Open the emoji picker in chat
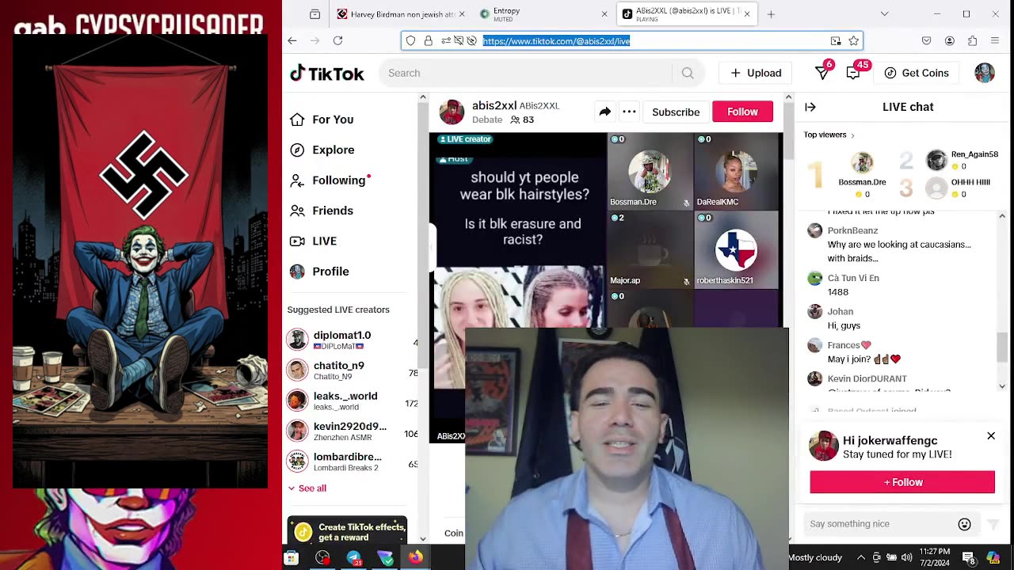Viewport: 1014px width, 570px height. pyautogui.click(x=964, y=524)
